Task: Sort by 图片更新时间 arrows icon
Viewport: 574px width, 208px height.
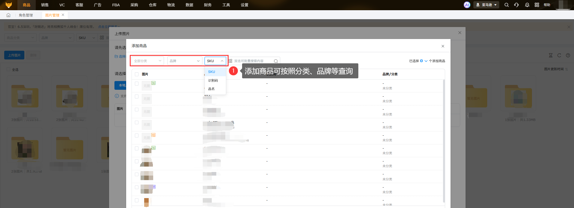Action: [566, 69]
